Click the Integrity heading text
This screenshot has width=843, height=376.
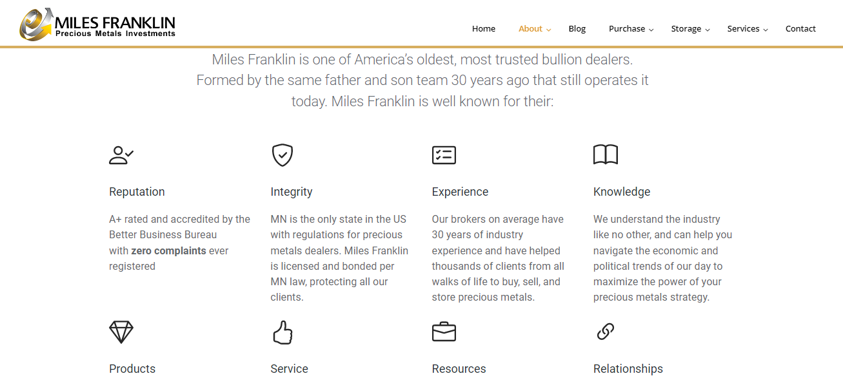[x=292, y=192]
